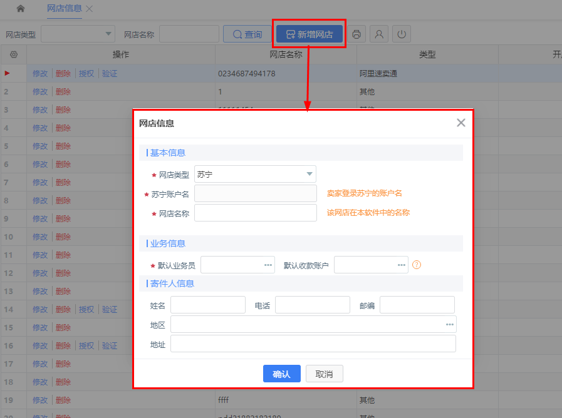Click 授权 in row 14
This screenshot has height=418, width=562.
pyautogui.click(x=86, y=309)
